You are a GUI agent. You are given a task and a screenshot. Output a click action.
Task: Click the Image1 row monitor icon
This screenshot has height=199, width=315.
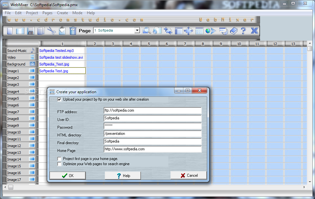(32, 71)
